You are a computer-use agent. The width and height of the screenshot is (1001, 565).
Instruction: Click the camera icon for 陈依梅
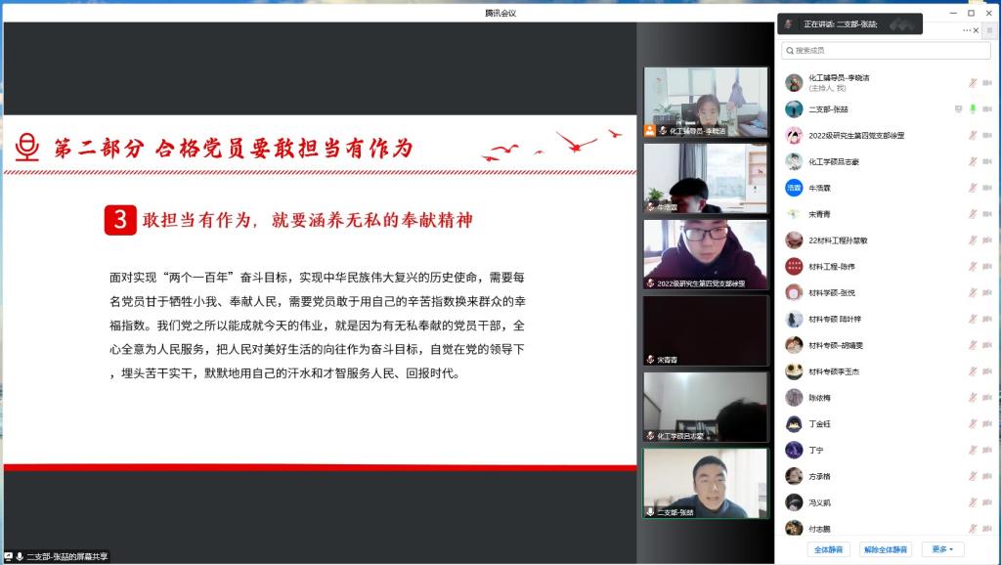[986, 398]
